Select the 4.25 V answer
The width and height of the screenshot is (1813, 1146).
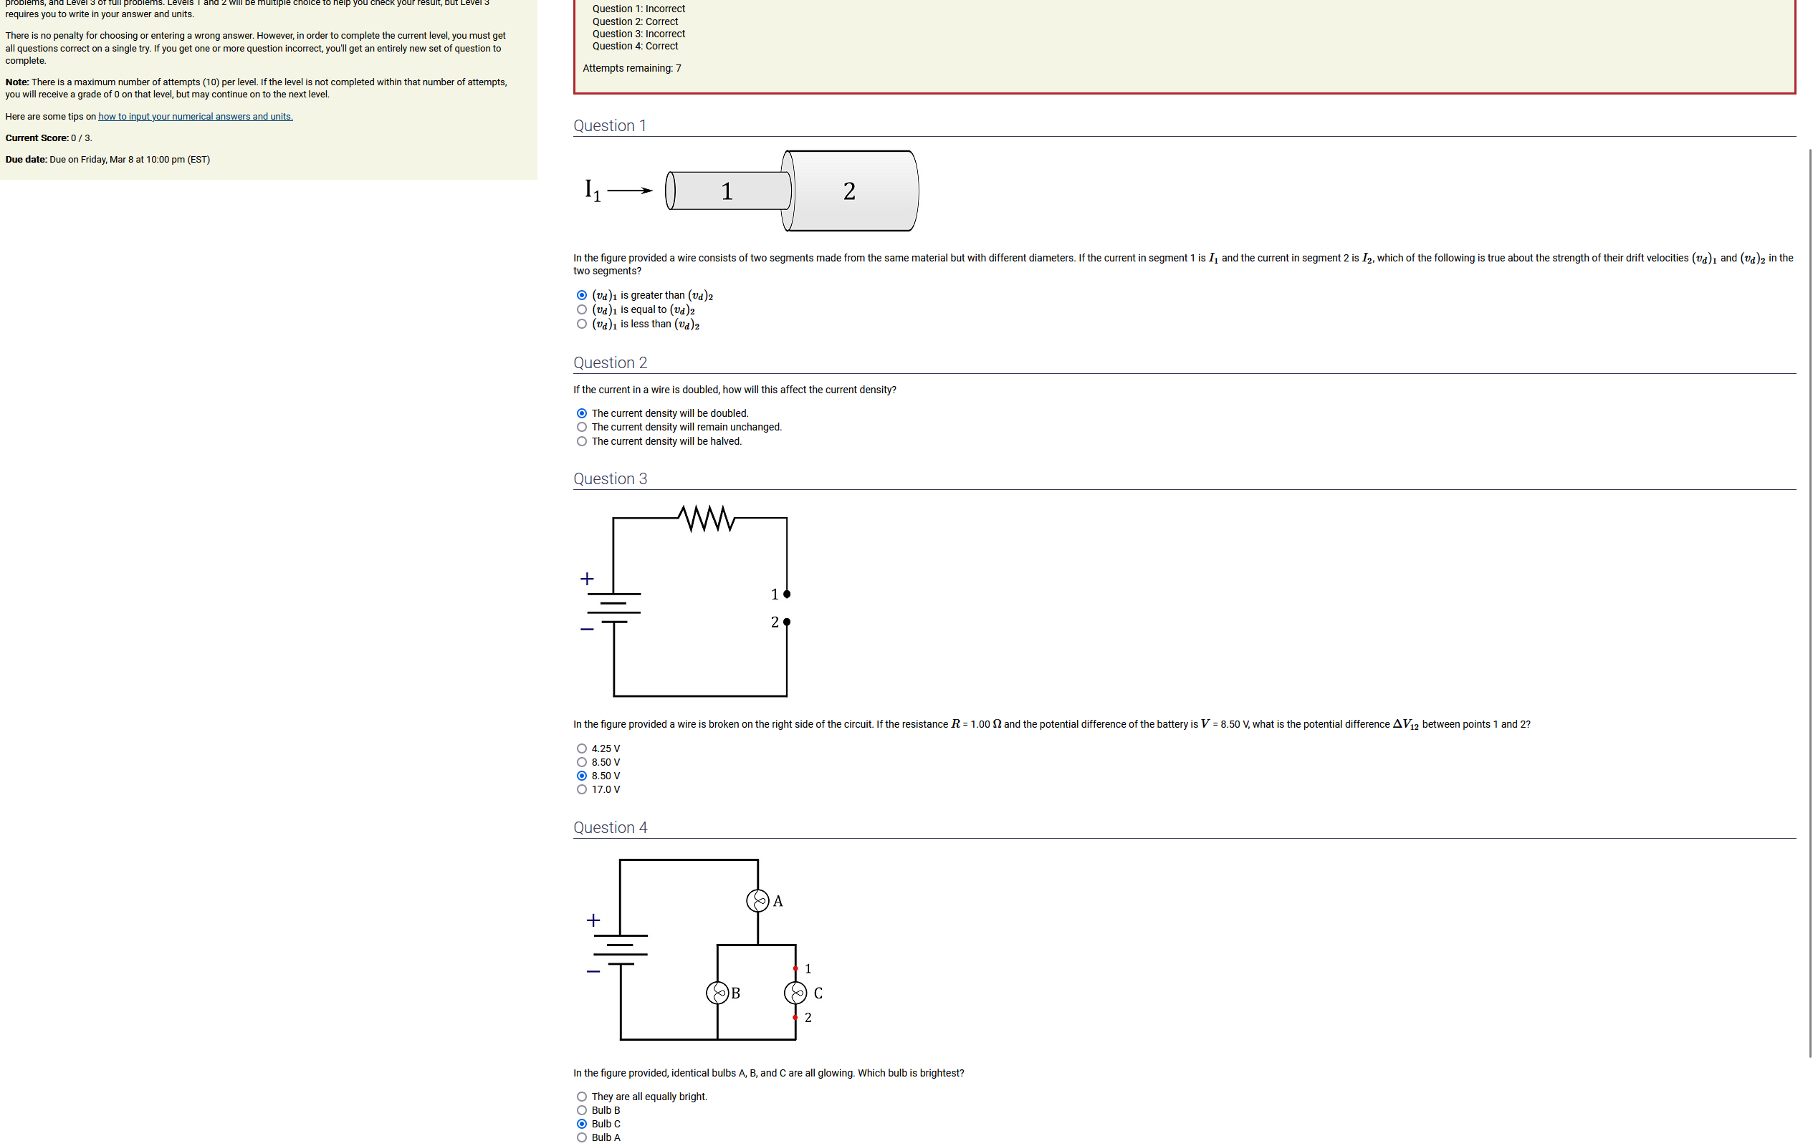[581, 748]
